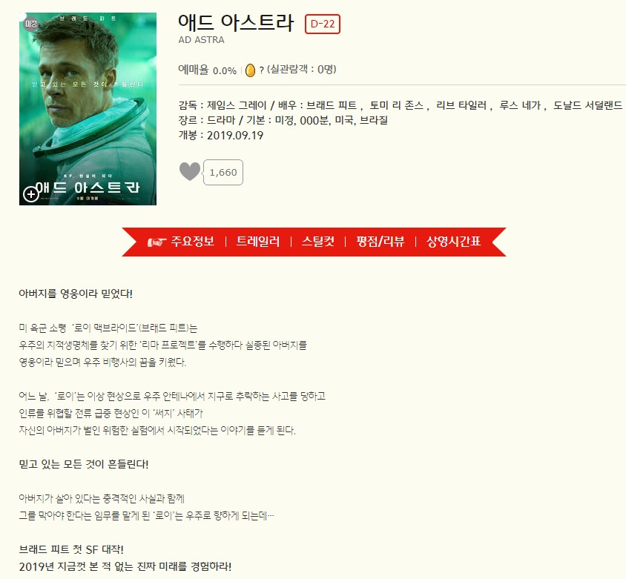Click the 애드 아스트라 movie title

tap(236, 22)
